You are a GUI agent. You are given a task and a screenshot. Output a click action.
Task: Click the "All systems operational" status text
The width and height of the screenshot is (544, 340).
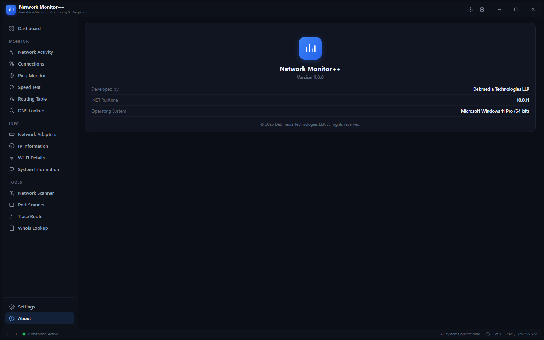460,334
